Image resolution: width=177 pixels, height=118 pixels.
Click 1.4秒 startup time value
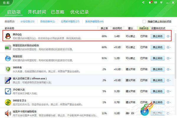click(117, 36)
